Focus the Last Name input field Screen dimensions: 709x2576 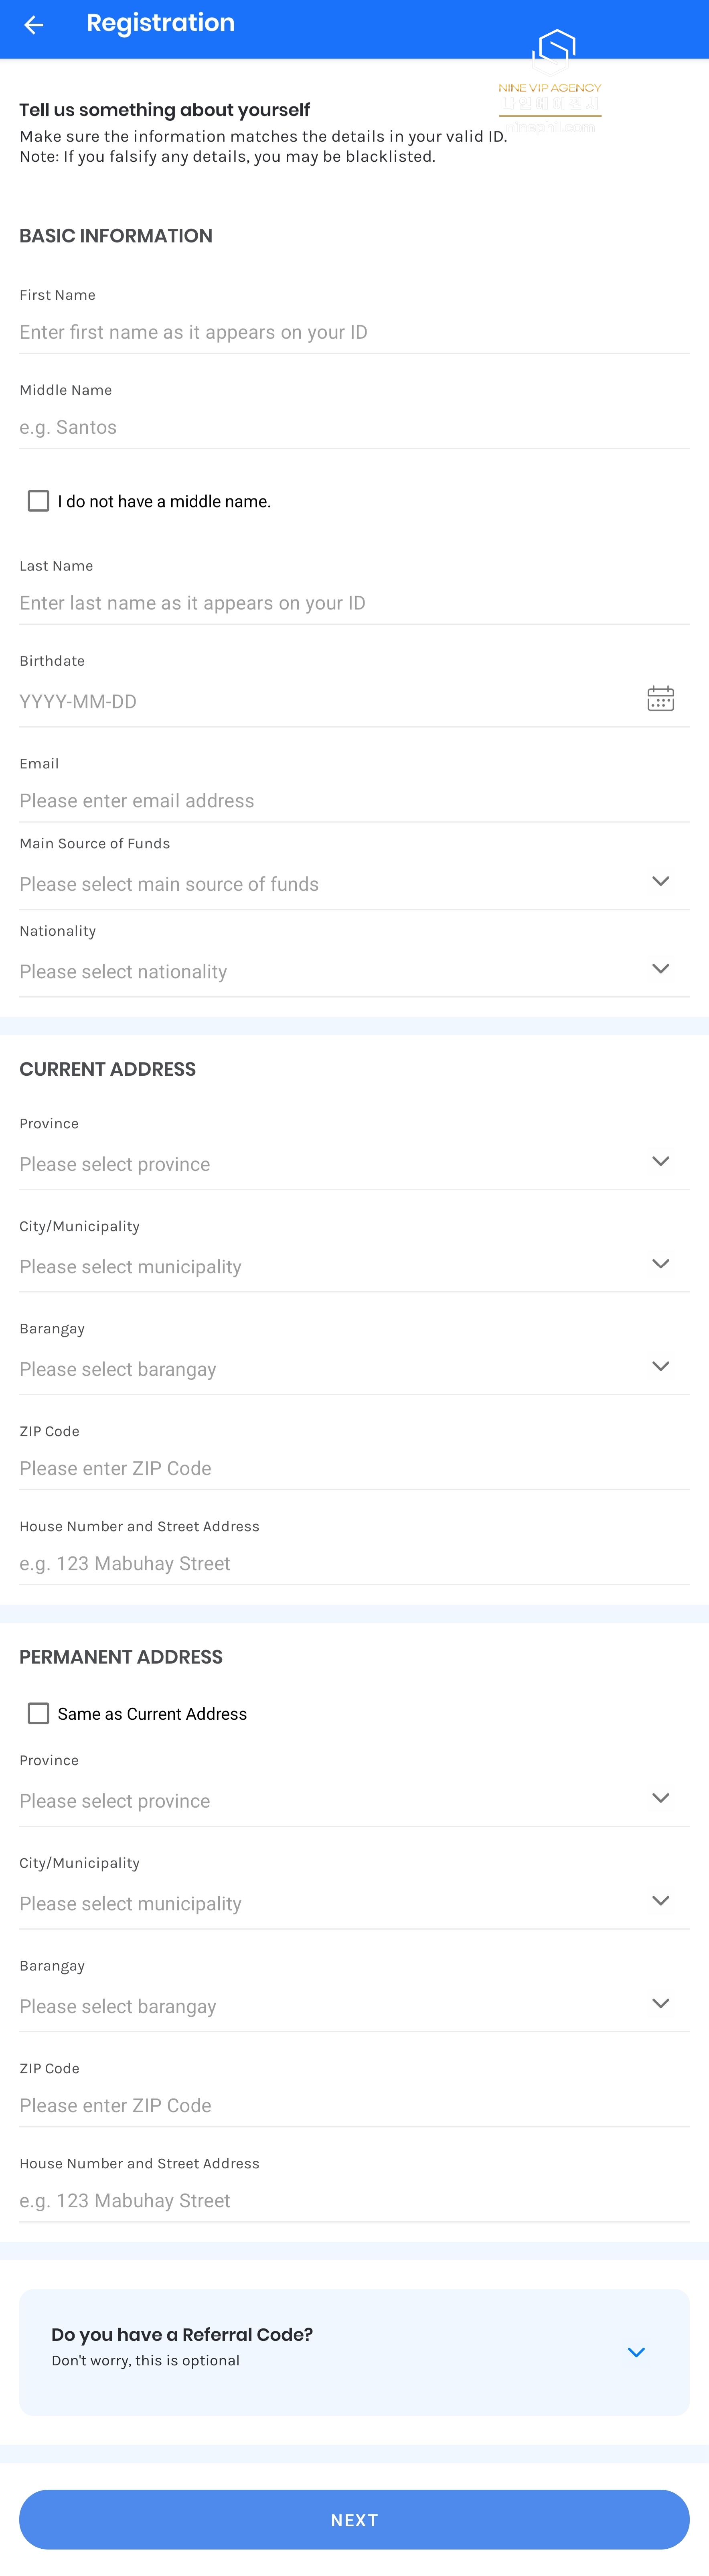(x=354, y=603)
